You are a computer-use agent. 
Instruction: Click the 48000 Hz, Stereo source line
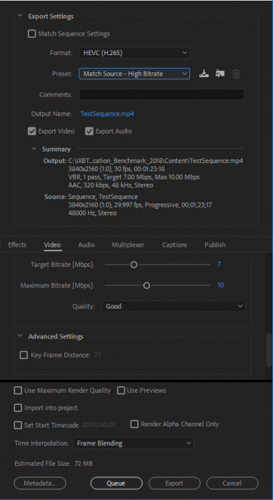(x=92, y=213)
